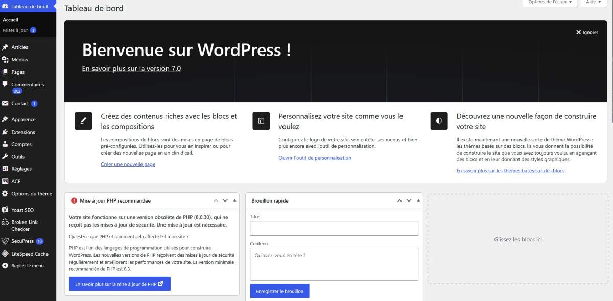Click the Contact count badge 1

coord(34,103)
